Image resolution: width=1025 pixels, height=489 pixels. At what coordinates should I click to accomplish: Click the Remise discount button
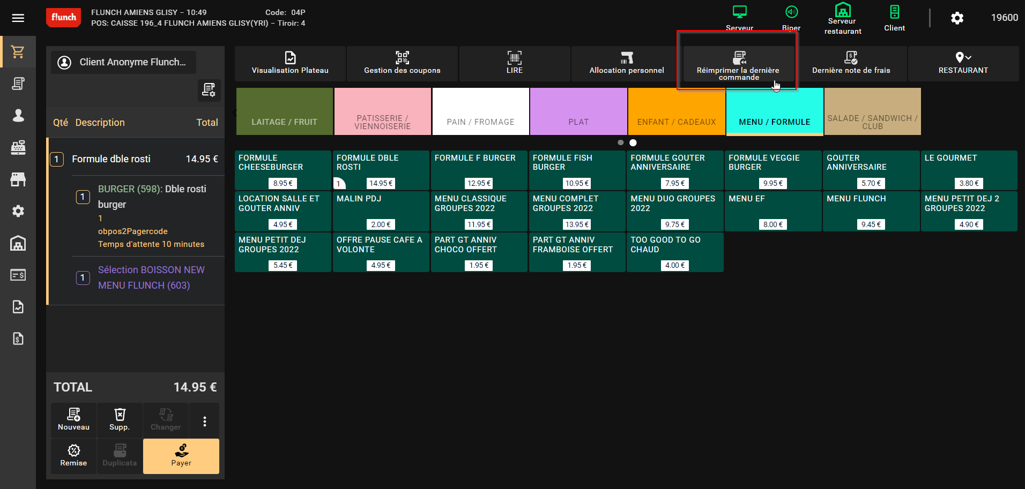[74, 456]
